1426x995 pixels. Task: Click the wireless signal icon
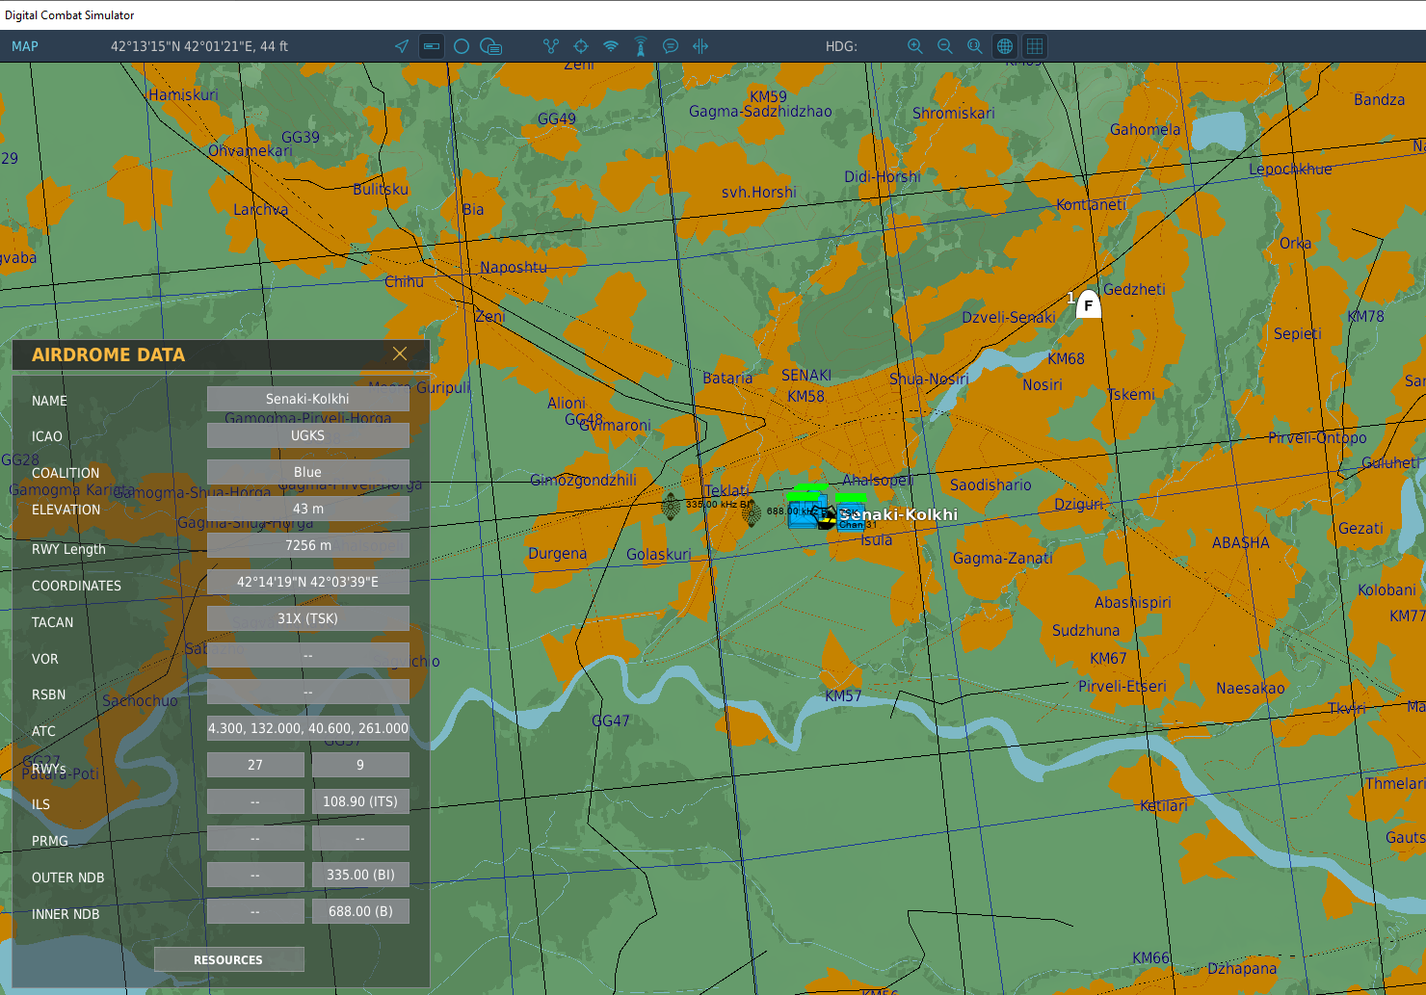pyautogui.click(x=611, y=46)
